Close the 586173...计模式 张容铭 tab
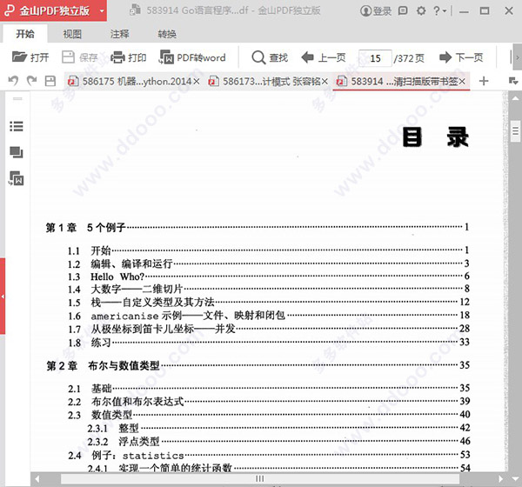 [x=325, y=81]
